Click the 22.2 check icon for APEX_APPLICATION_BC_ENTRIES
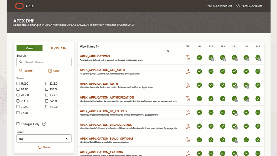Viewport: 277px width, 156px height. [x=211, y=112]
